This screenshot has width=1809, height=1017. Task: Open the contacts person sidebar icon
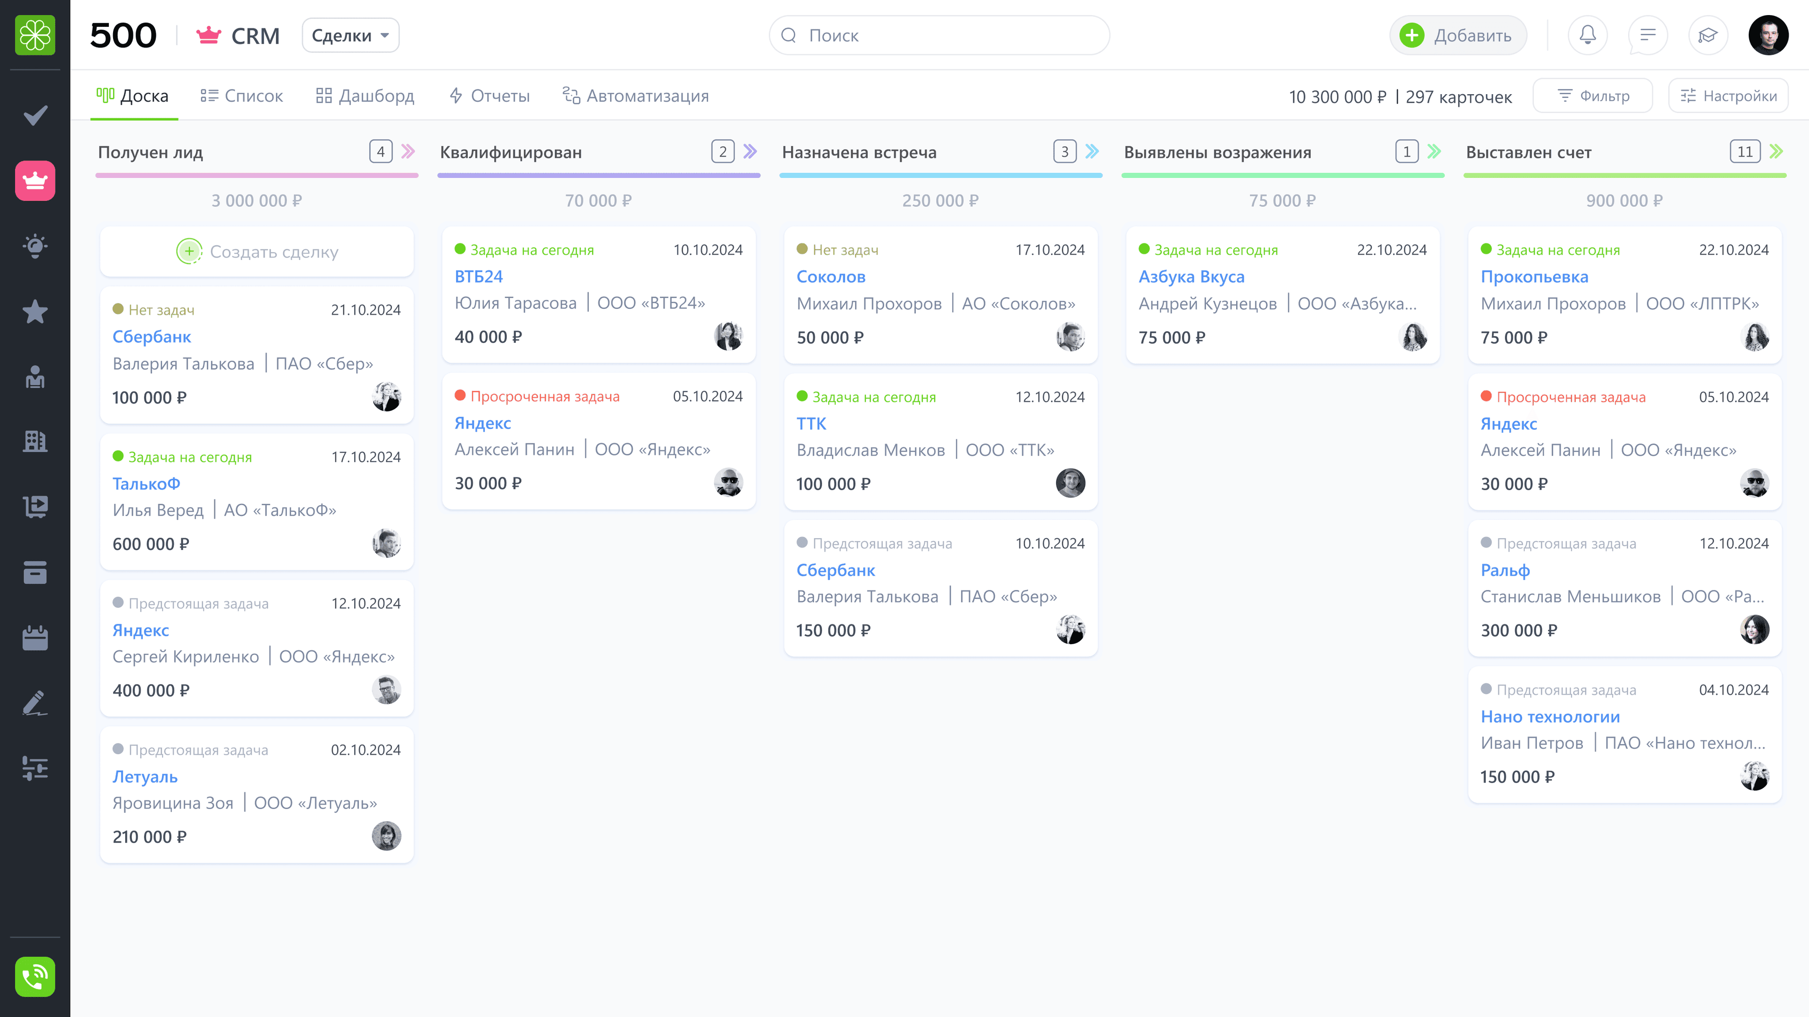35,377
